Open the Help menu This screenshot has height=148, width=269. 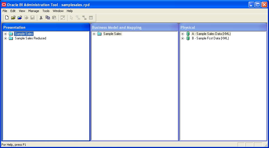pos(70,11)
